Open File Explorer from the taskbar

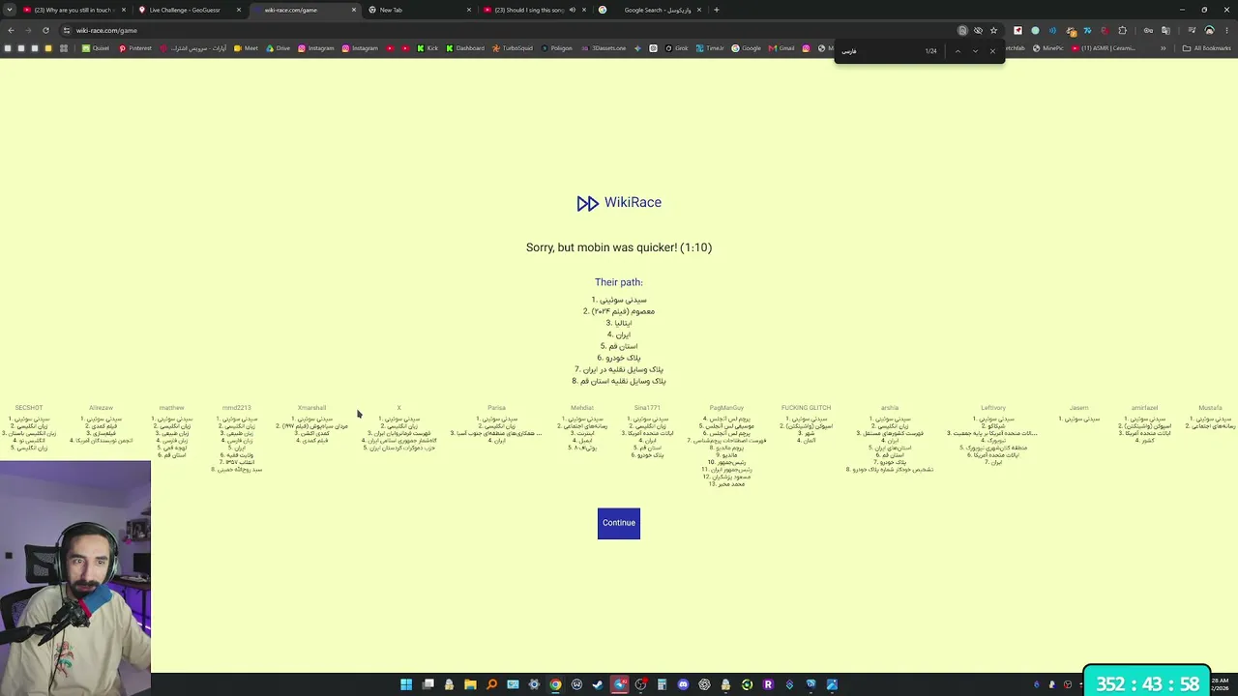pyautogui.click(x=470, y=684)
